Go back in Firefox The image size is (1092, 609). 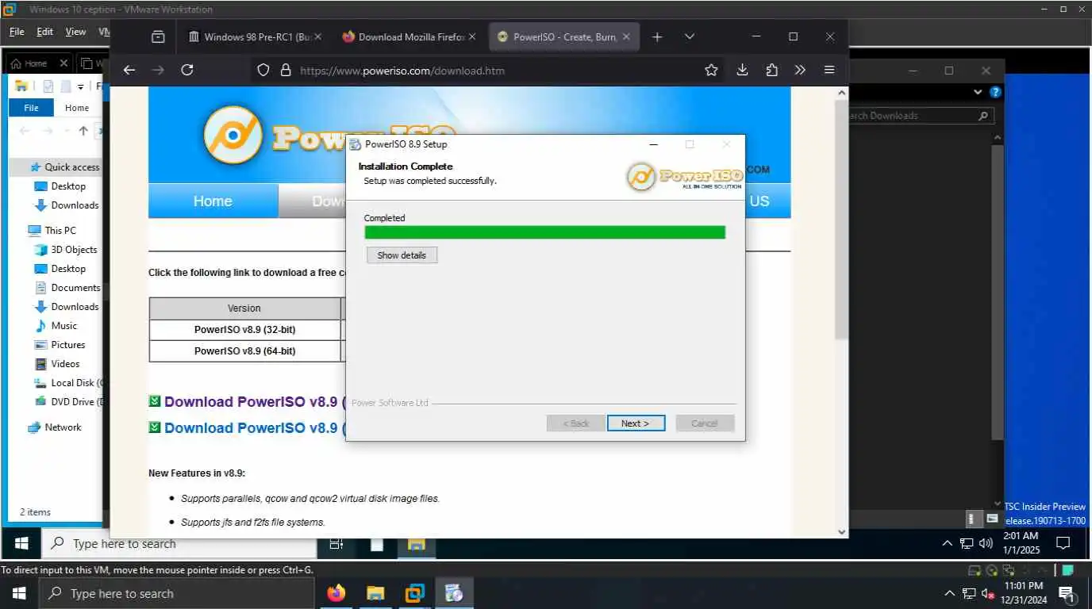point(129,70)
